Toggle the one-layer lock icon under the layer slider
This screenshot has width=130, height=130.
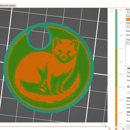coord(116,129)
